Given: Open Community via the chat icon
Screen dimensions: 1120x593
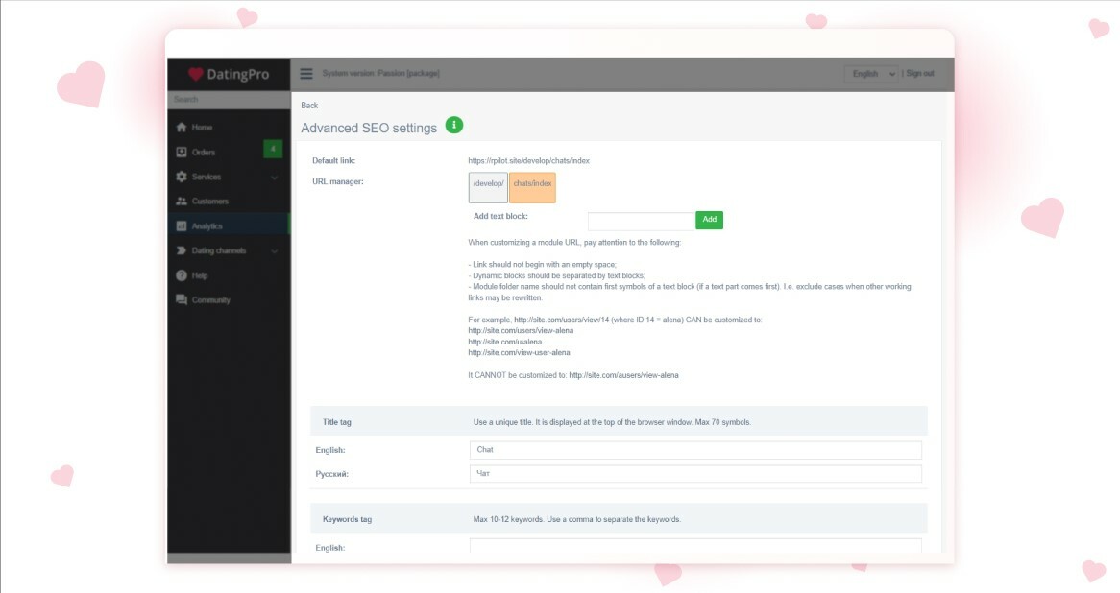Looking at the screenshot, I should (183, 300).
